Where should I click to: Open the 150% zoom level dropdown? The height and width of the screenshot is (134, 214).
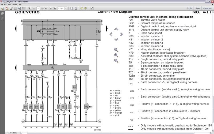pos(66,8)
